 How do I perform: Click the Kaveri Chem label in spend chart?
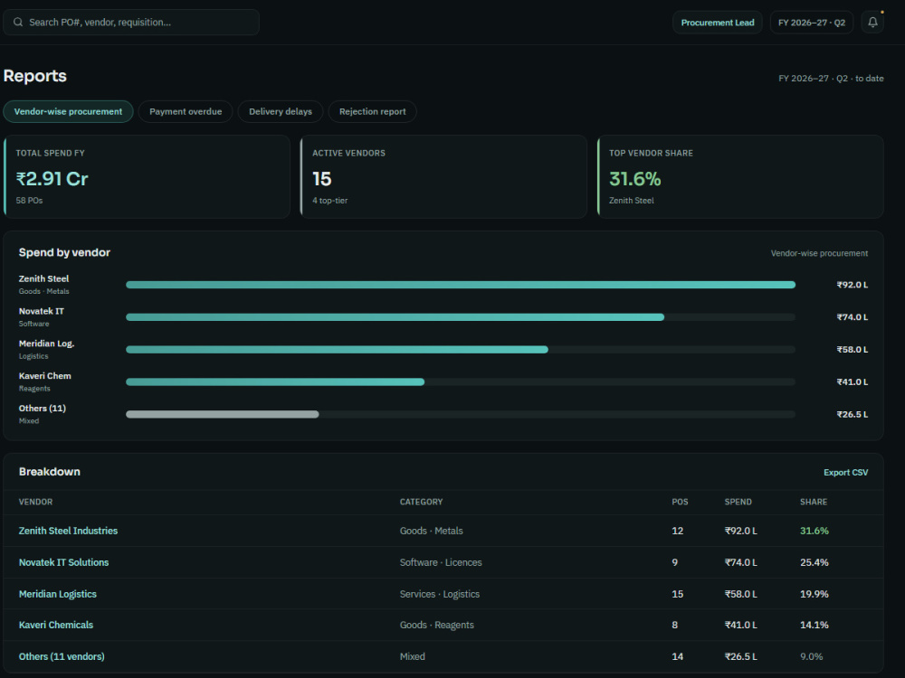coord(45,376)
